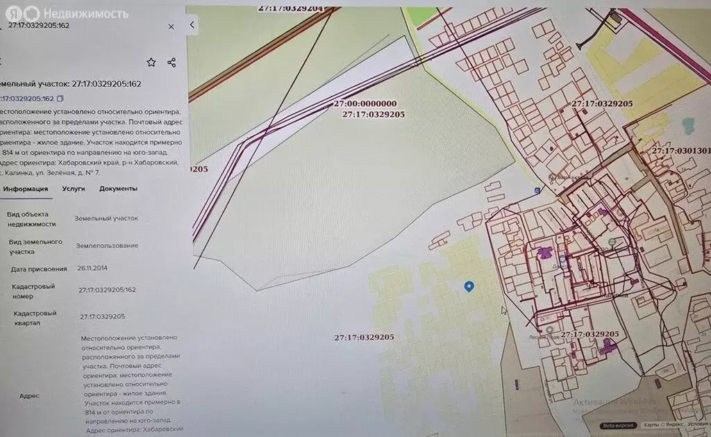
Task: Switch to the Информация tab
Action: pos(26,189)
